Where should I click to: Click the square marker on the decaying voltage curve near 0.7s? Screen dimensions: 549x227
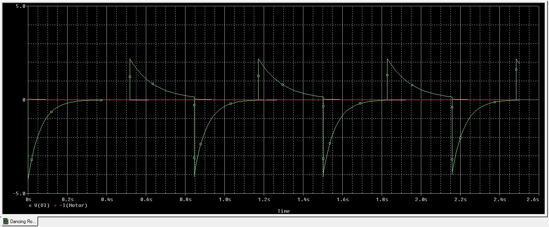153,84
